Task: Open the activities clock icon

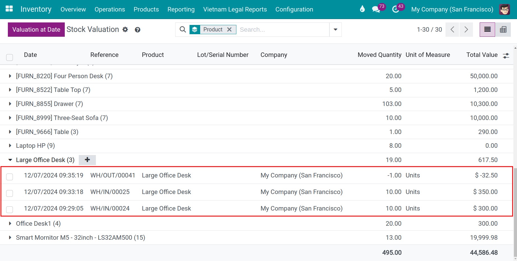Action: [x=396, y=9]
